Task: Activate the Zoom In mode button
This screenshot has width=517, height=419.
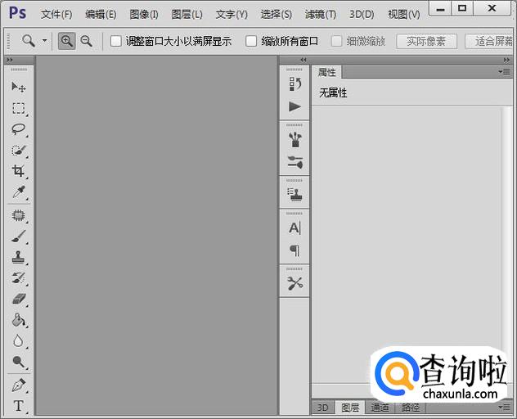Action: pyautogui.click(x=66, y=41)
